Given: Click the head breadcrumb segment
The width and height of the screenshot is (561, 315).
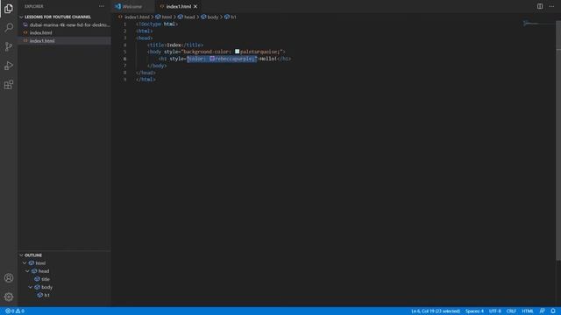Looking at the screenshot, I should (x=189, y=17).
